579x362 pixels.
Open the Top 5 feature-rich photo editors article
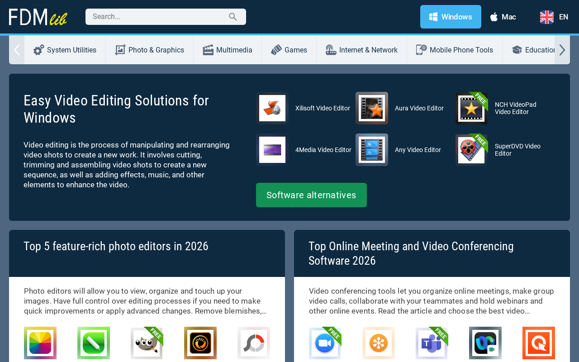[x=116, y=246]
